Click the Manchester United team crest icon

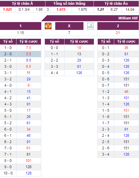point(48,26)
